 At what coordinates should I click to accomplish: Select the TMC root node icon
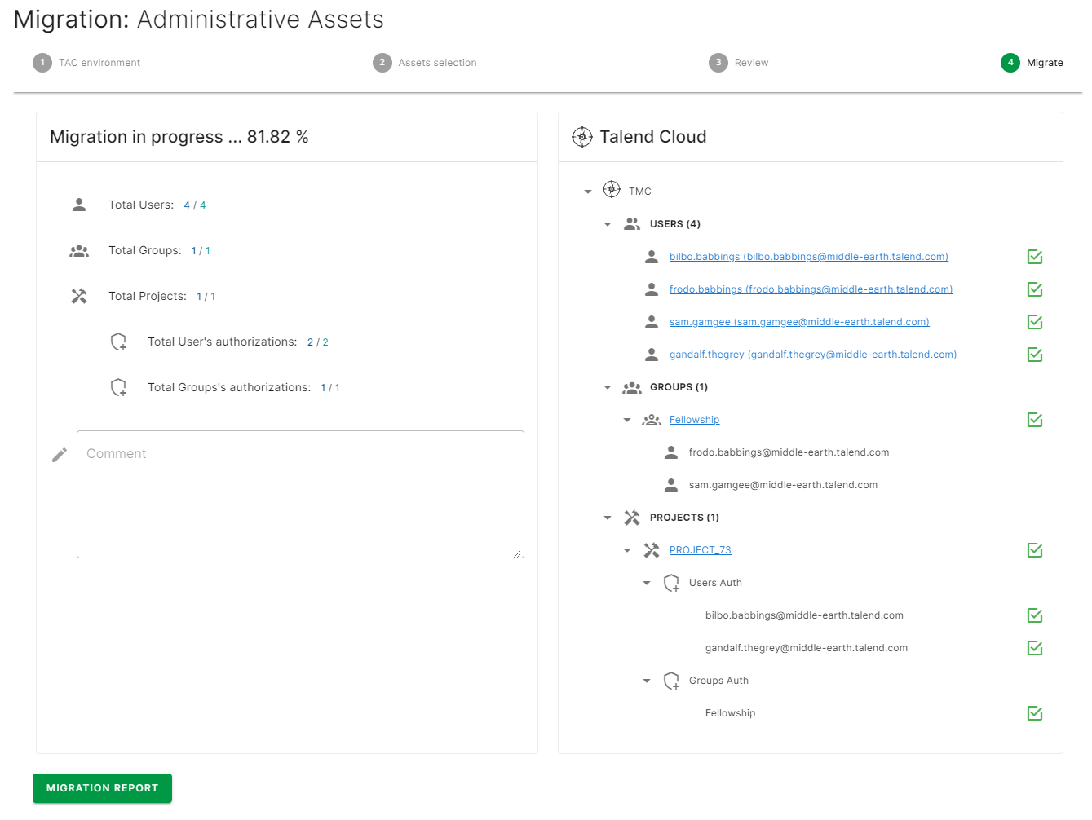click(x=612, y=190)
